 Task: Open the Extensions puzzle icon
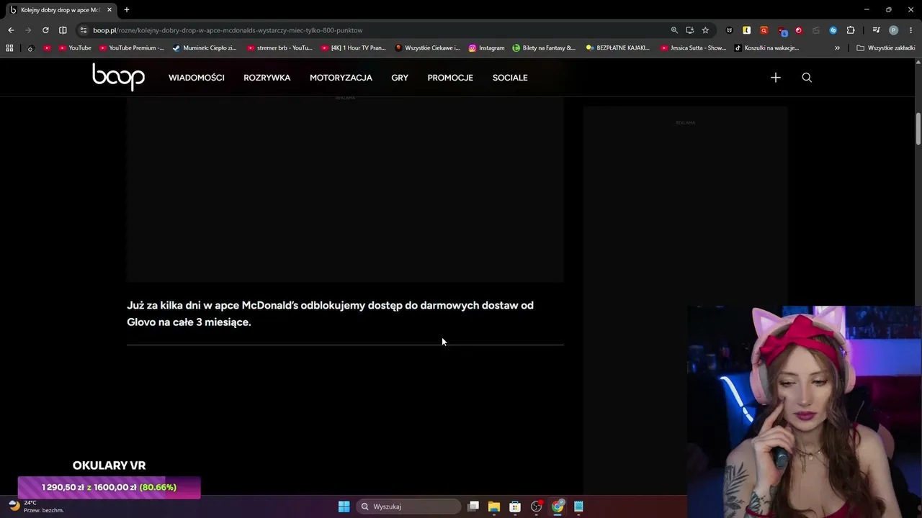851,30
